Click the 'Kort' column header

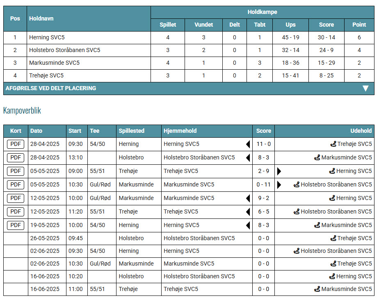16,131
